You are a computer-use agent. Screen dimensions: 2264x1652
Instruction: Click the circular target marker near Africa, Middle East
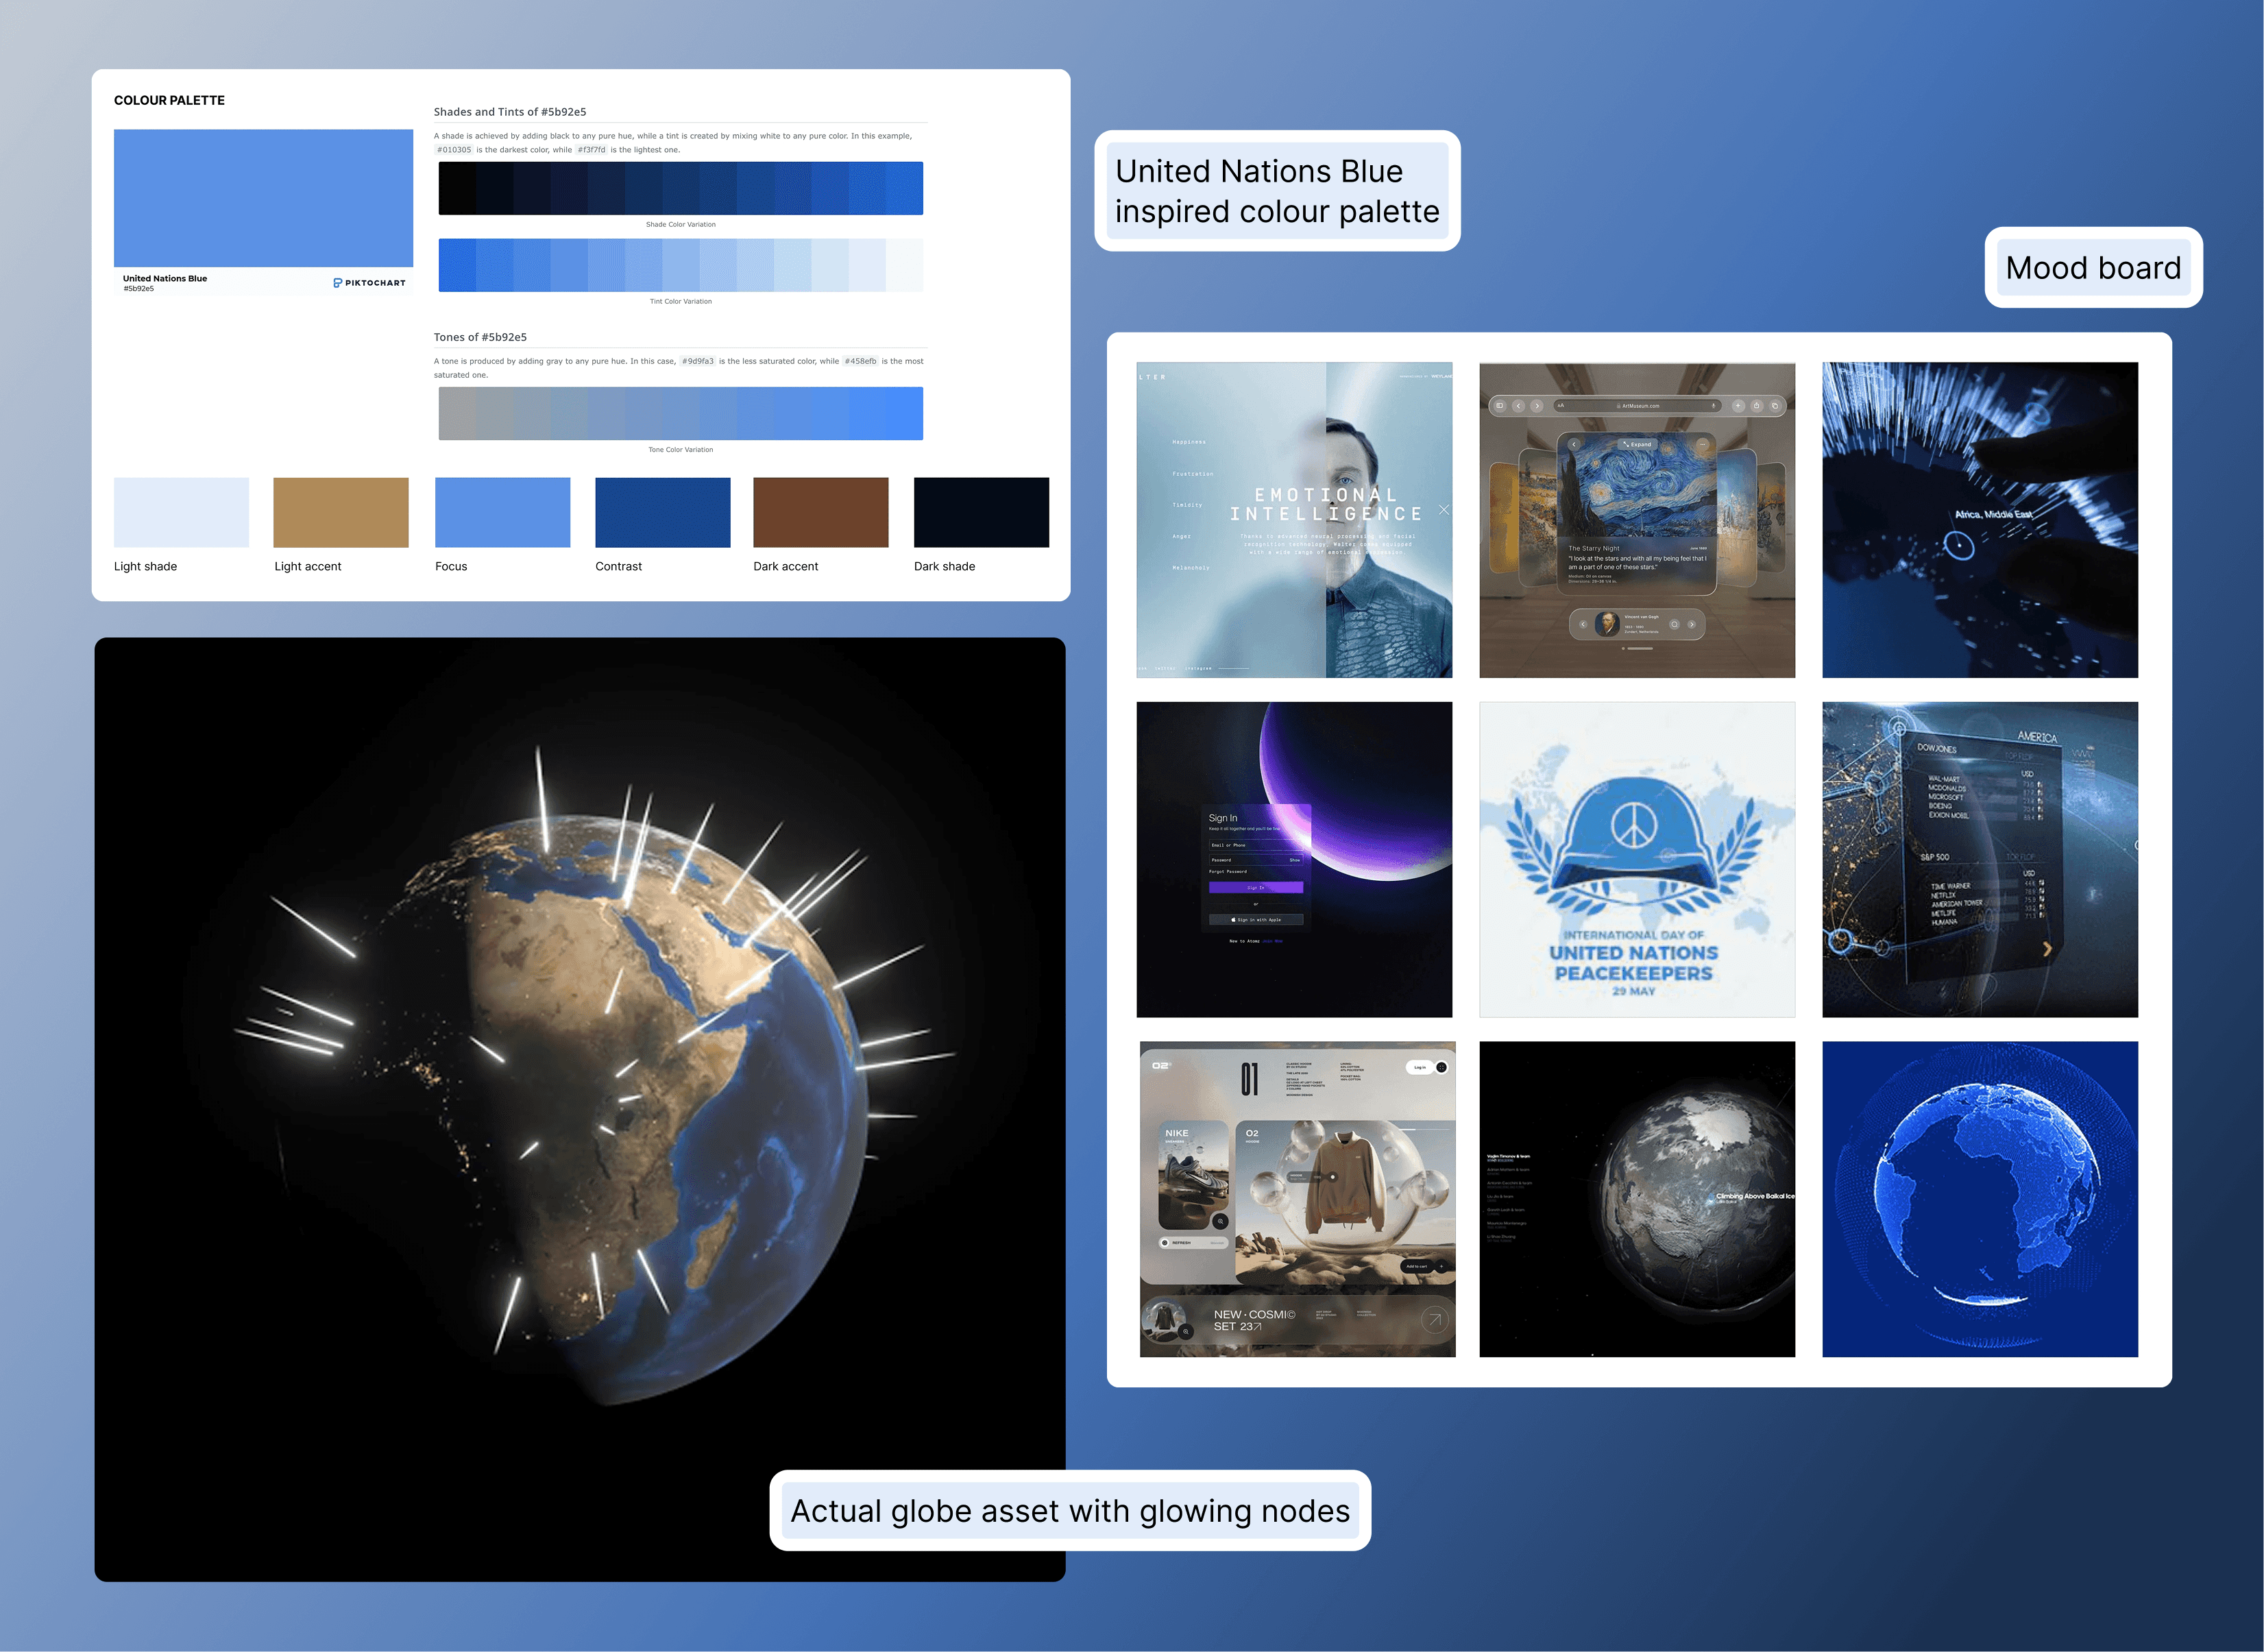[1958, 545]
